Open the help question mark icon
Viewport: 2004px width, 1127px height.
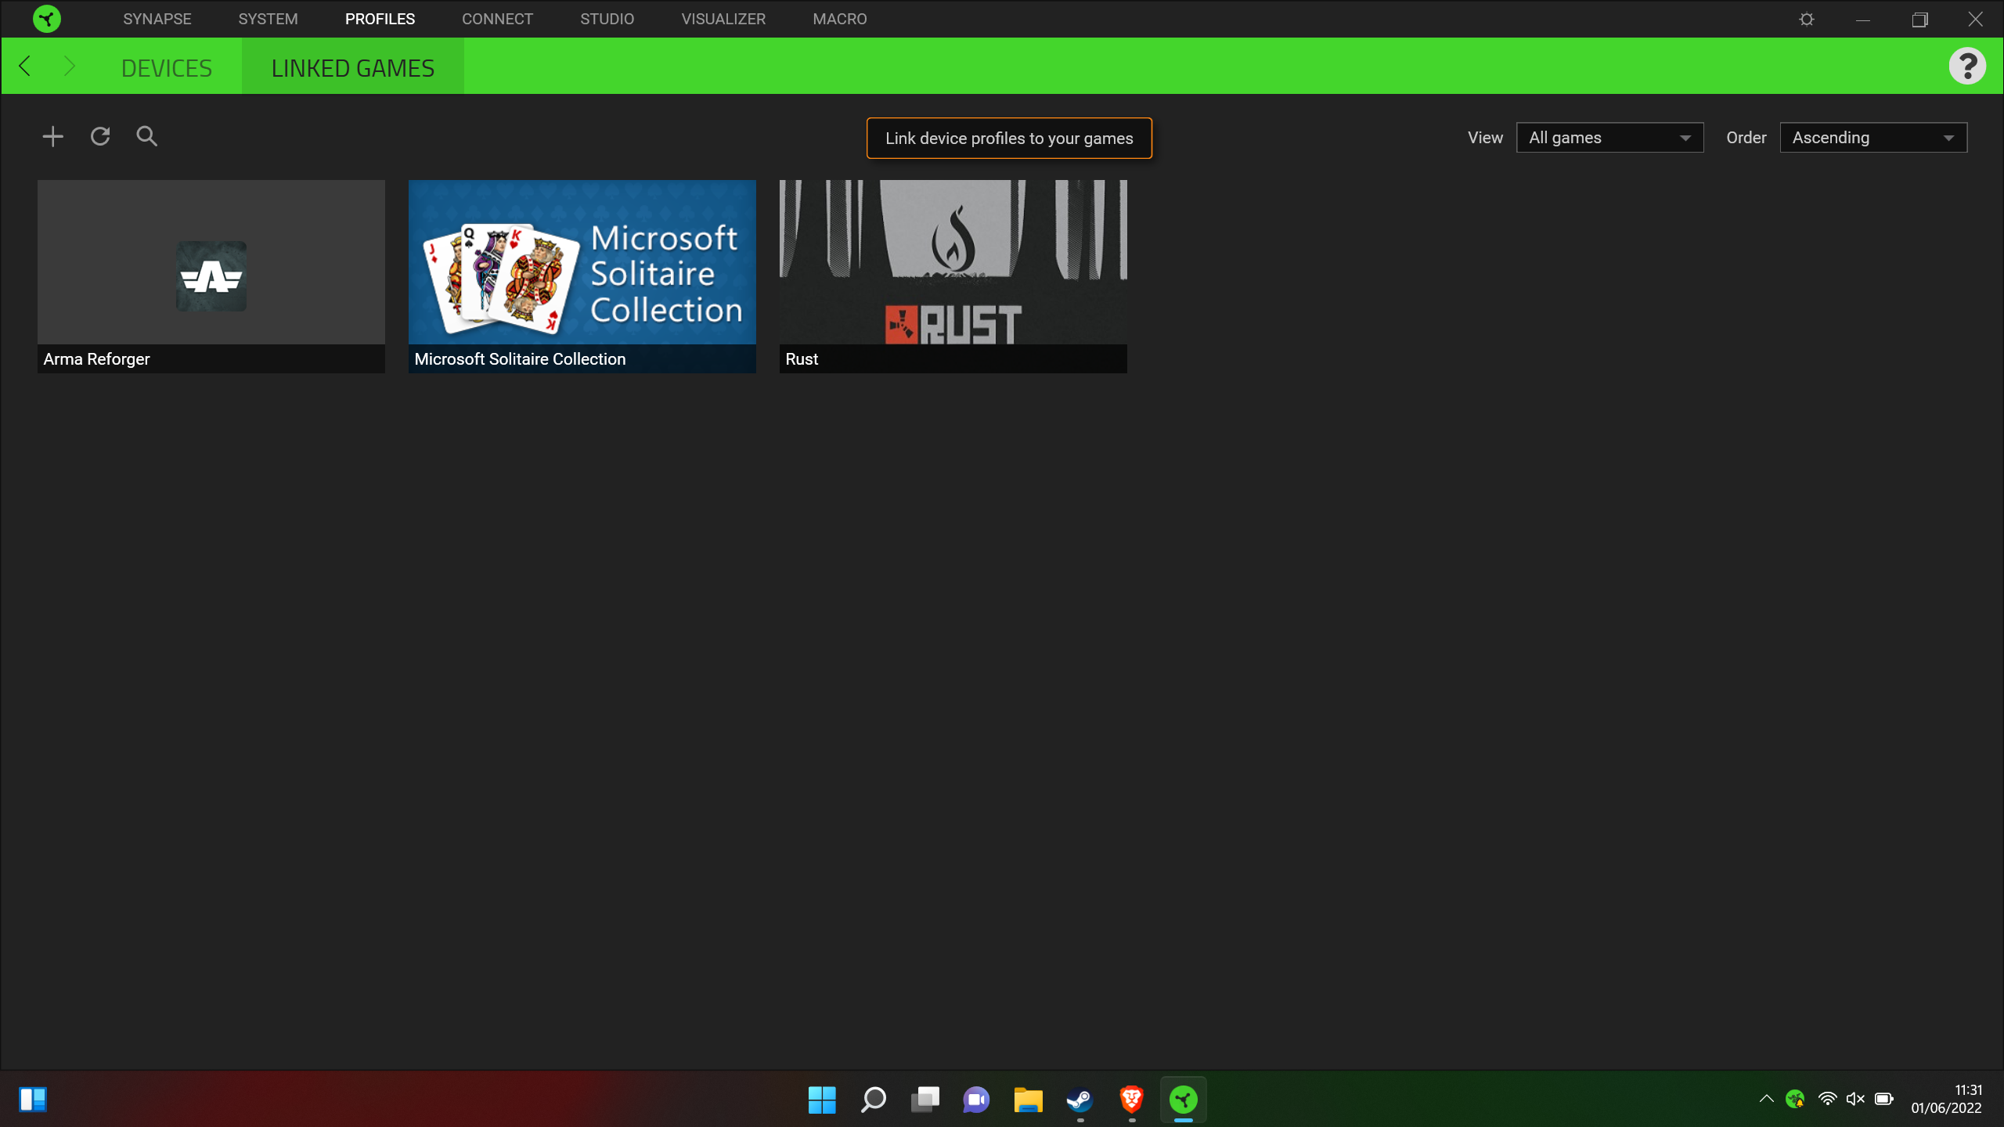point(1969,66)
